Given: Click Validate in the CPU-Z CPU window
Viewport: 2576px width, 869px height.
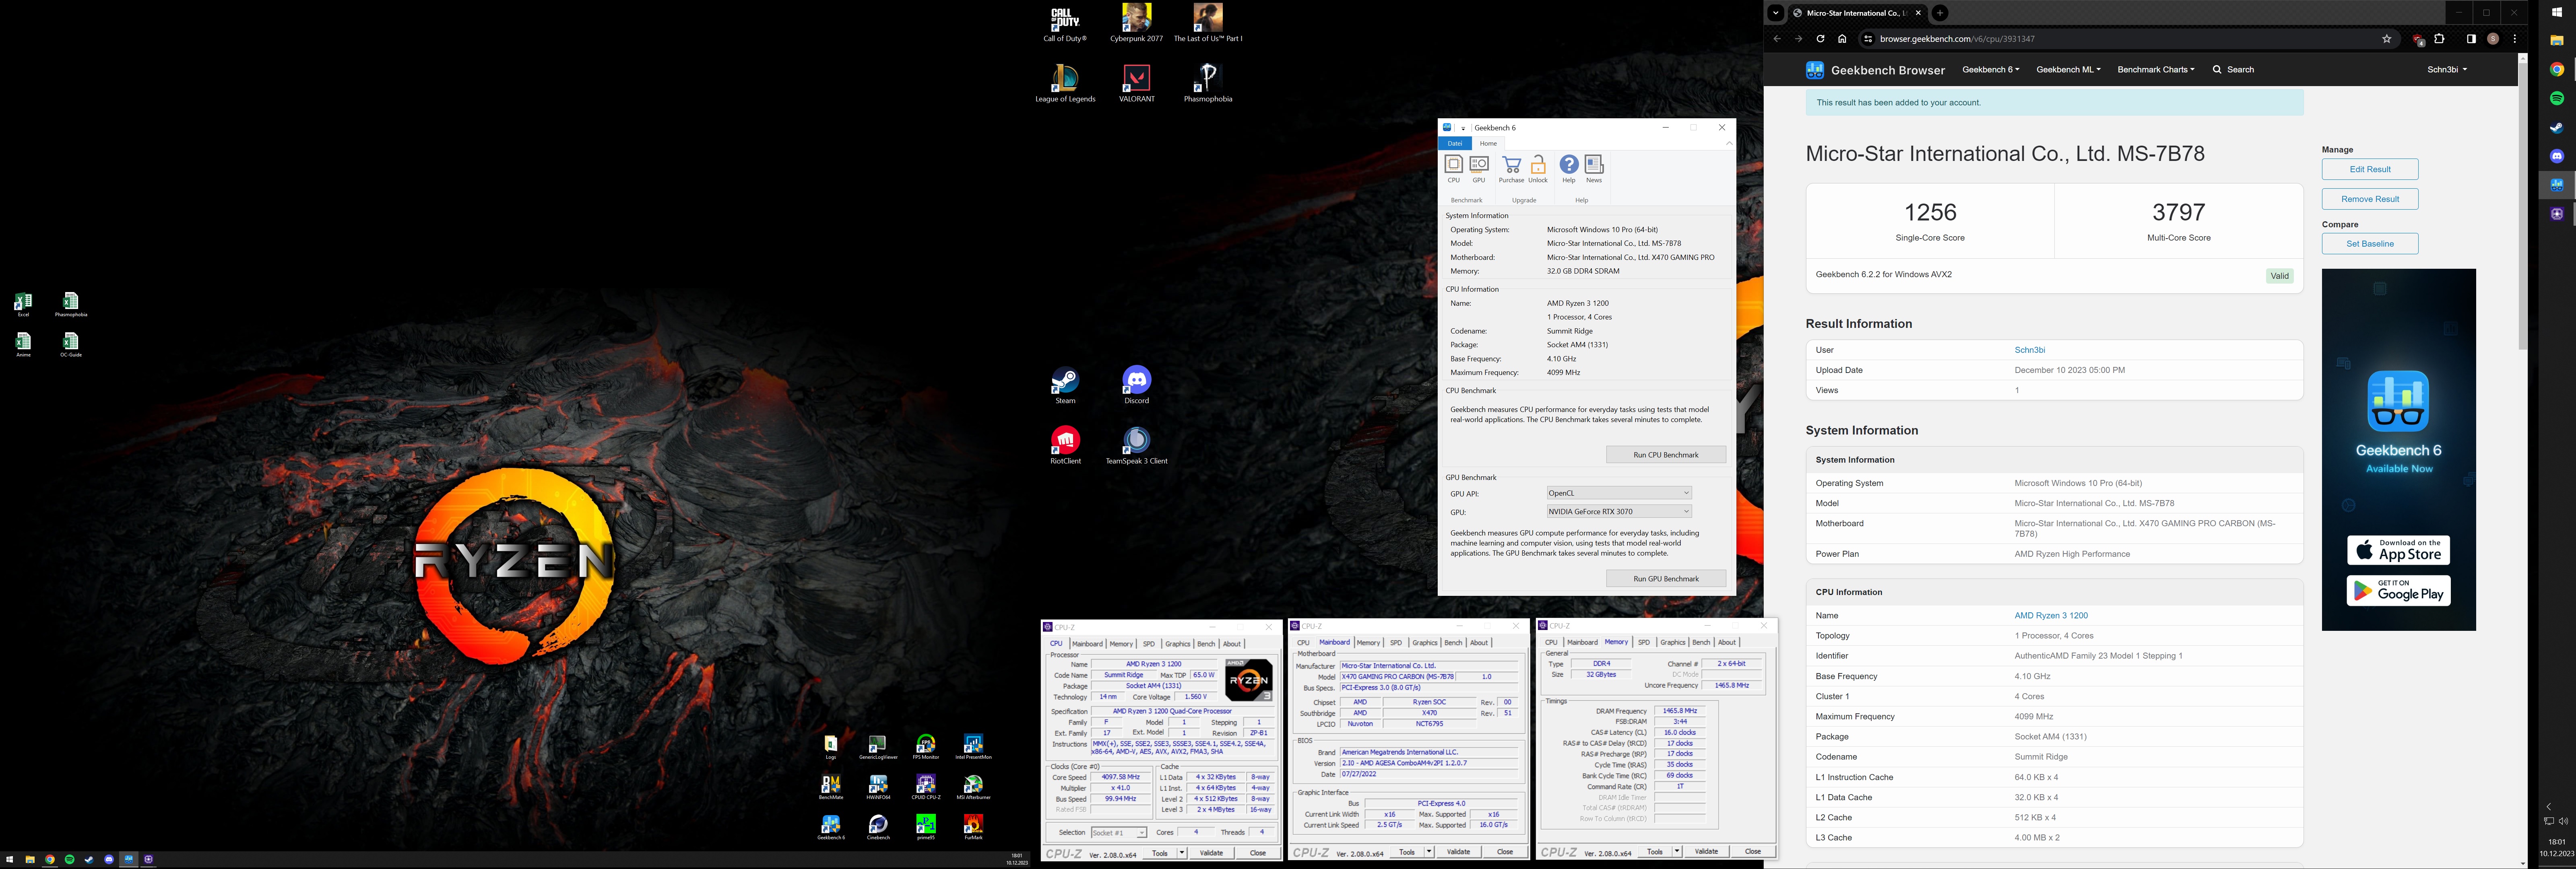Looking at the screenshot, I should [1211, 853].
